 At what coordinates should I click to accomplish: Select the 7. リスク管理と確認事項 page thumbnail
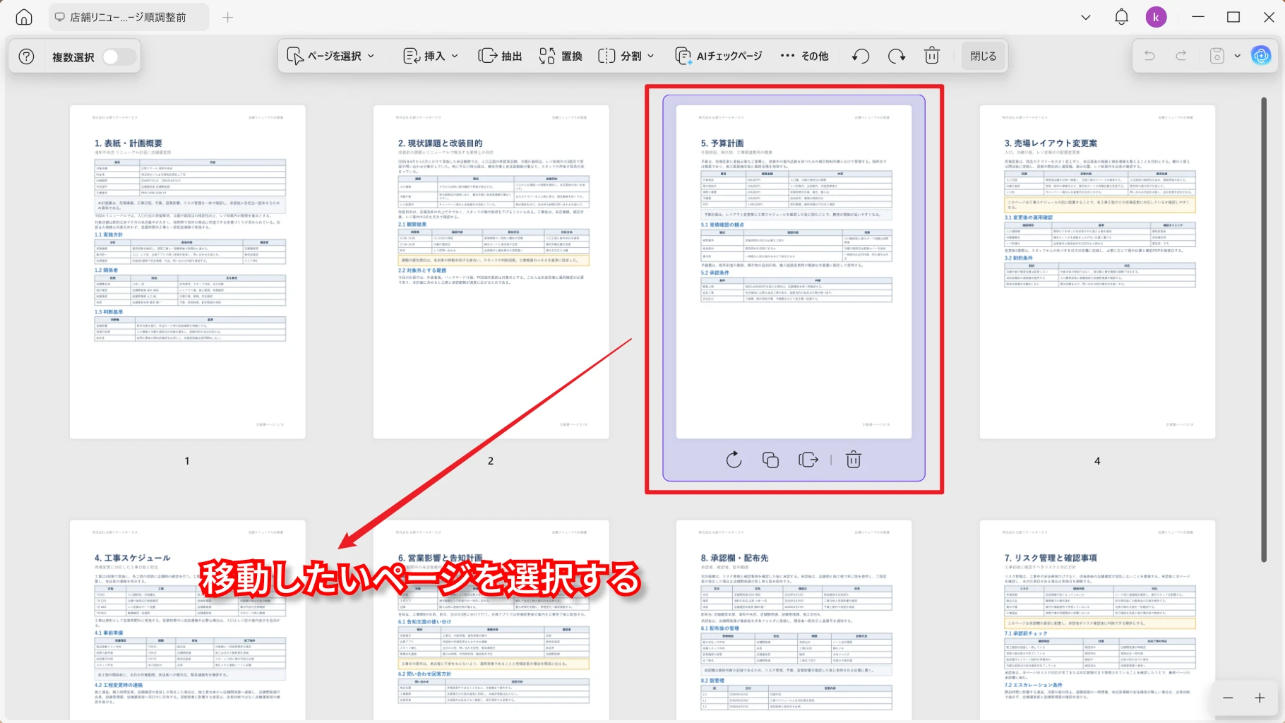pyautogui.click(x=1097, y=620)
